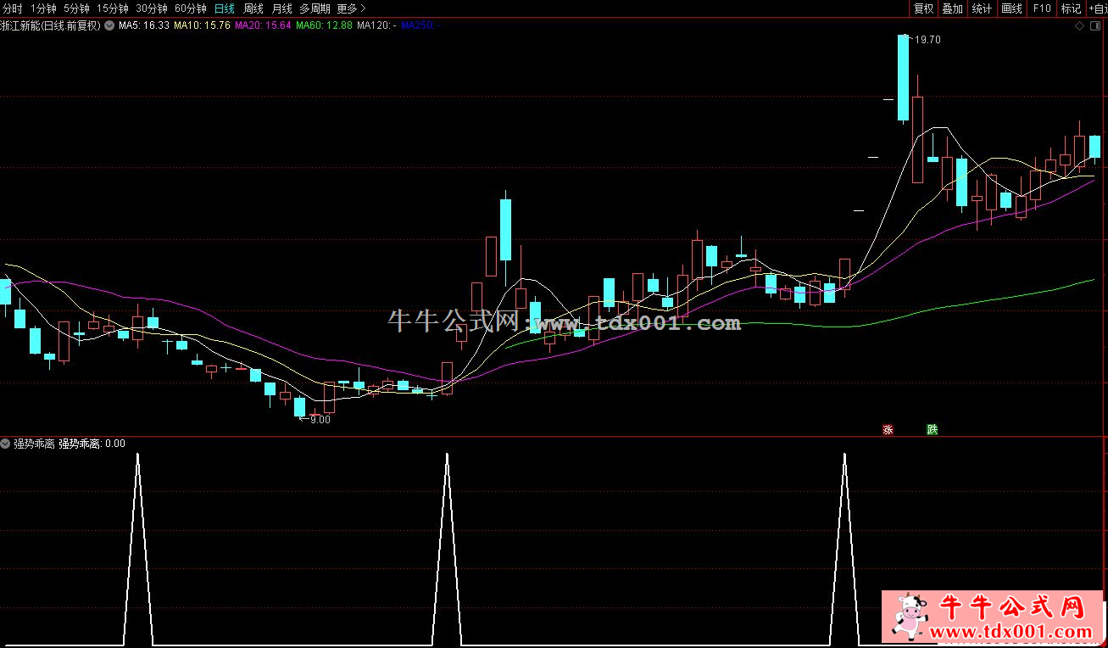
Task: Select the 15分钟 period tab
Action: (x=112, y=8)
